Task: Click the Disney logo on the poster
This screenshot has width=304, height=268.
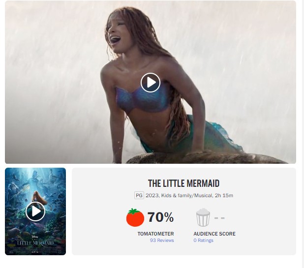Action: coord(34,237)
